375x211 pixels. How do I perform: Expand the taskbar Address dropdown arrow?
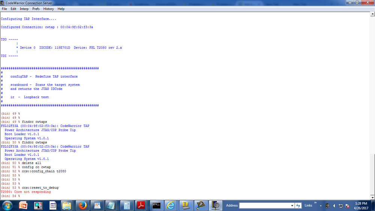[292, 205]
